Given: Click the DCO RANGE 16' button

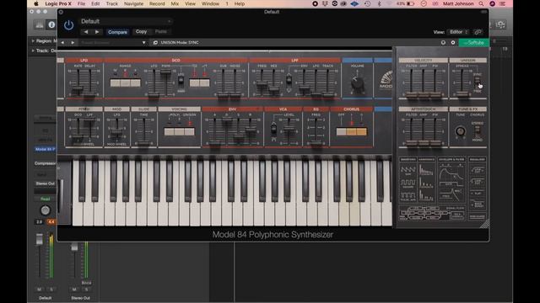Looking at the screenshot, I should pyautogui.click(x=115, y=82).
